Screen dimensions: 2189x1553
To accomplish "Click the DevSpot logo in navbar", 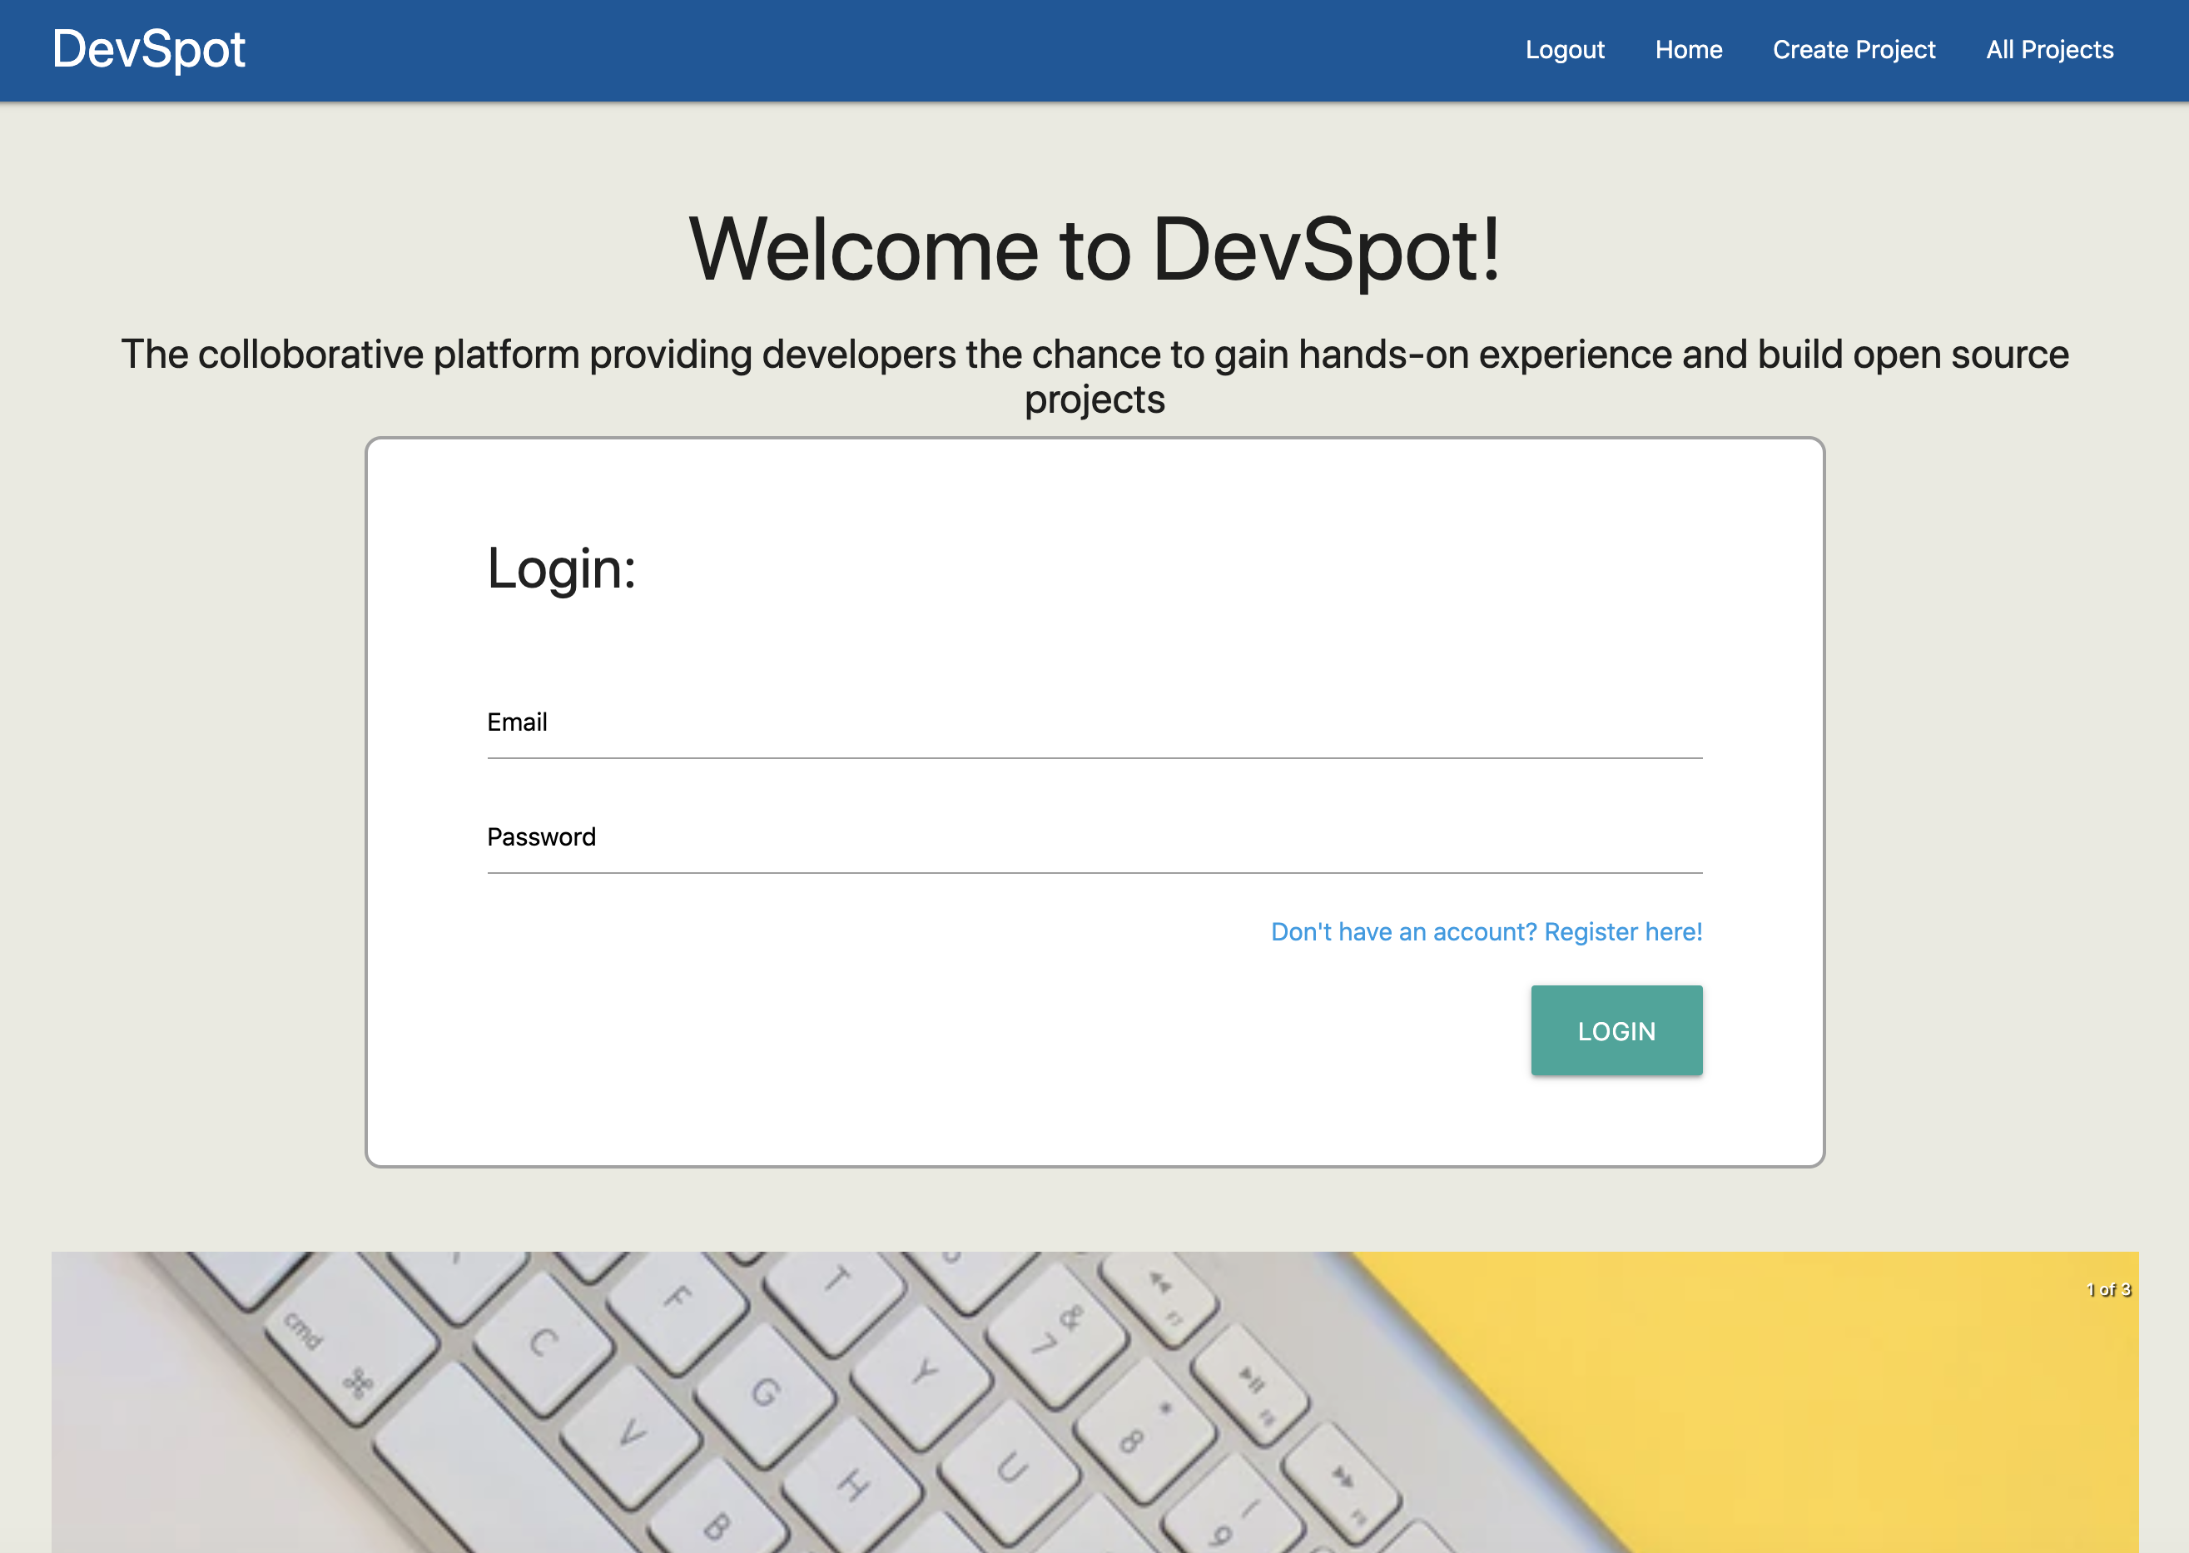I will (x=148, y=50).
